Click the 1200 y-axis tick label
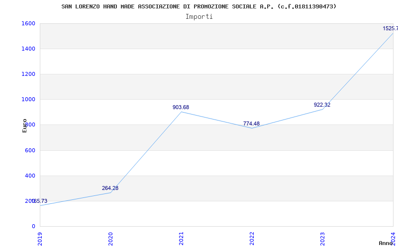 pos(29,74)
